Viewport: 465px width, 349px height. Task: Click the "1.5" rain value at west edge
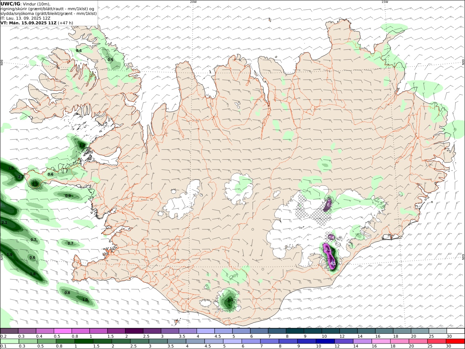11,168
